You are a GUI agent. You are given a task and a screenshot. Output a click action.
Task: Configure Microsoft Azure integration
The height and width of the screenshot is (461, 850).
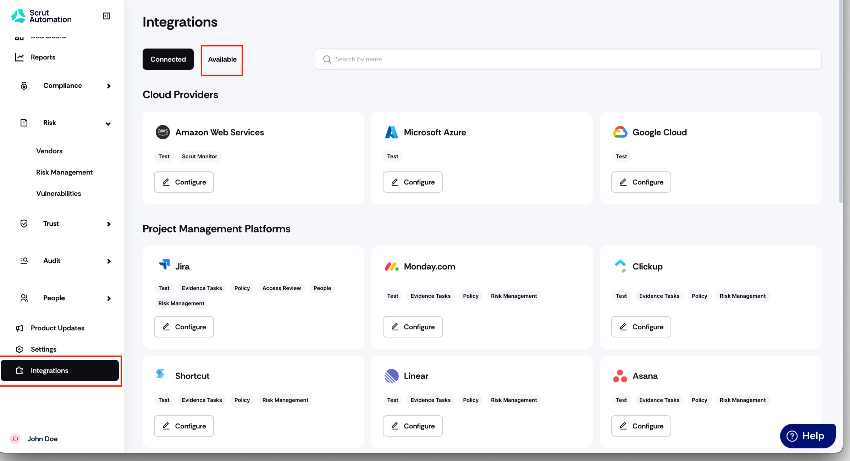[x=413, y=182]
